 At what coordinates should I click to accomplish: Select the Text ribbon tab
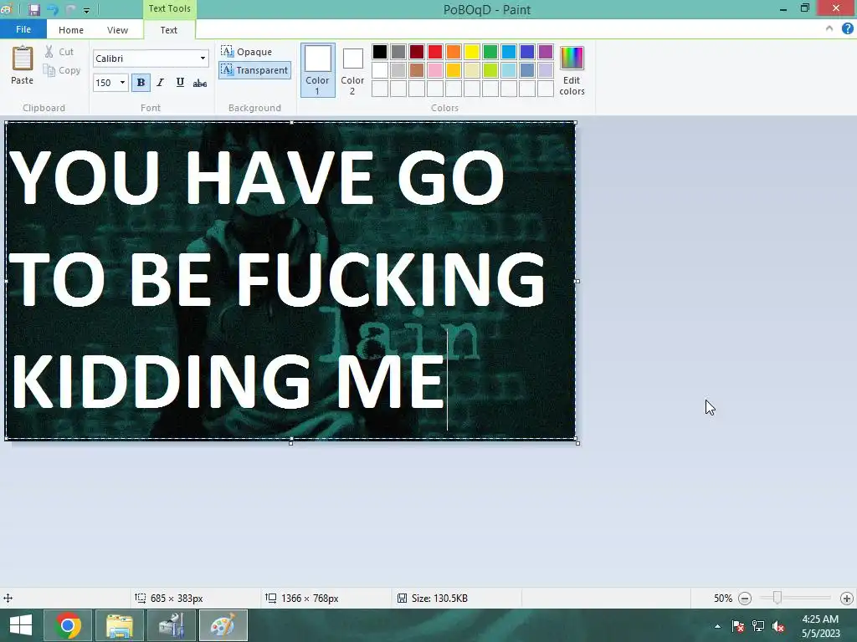coord(169,30)
